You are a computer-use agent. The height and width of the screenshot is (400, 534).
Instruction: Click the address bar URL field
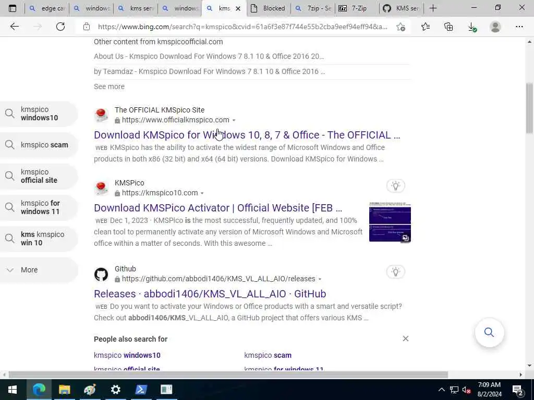(x=242, y=27)
